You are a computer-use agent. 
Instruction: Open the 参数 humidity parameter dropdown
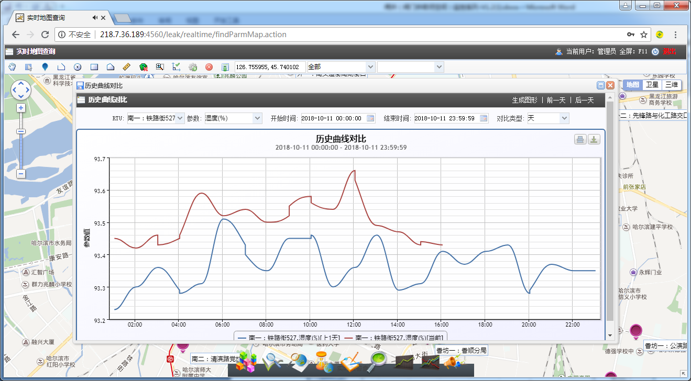click(x=257, y=118)
